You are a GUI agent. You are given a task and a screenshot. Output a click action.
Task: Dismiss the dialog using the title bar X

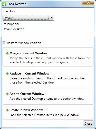point(88,3)
